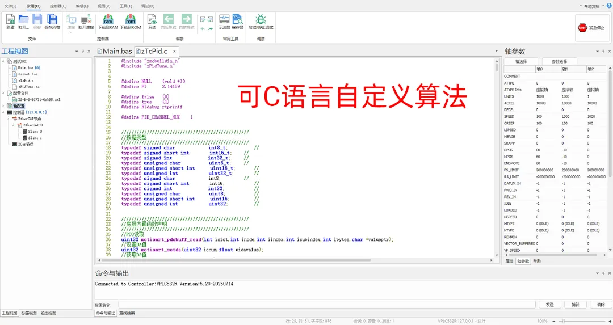Screen dimensions: 613x325
Task: Select Slave 0 in project tree
Action: (x=35, y=131)
